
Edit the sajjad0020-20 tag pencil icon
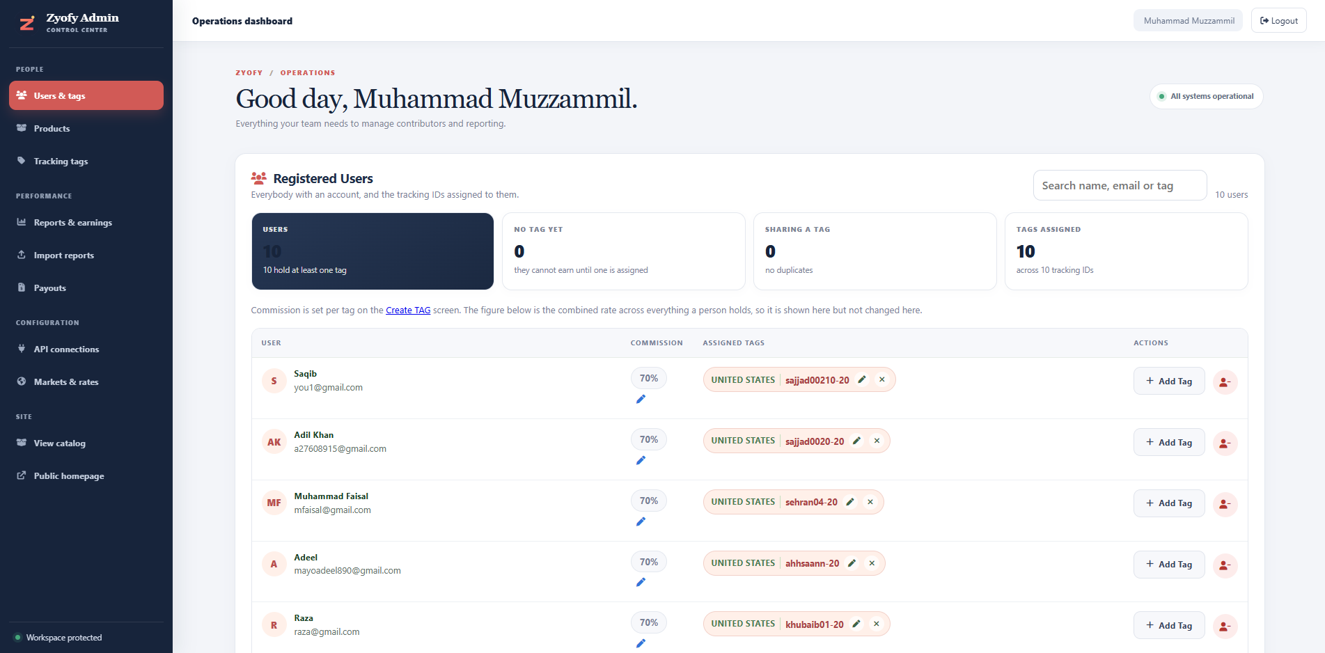tap(857, 441)
